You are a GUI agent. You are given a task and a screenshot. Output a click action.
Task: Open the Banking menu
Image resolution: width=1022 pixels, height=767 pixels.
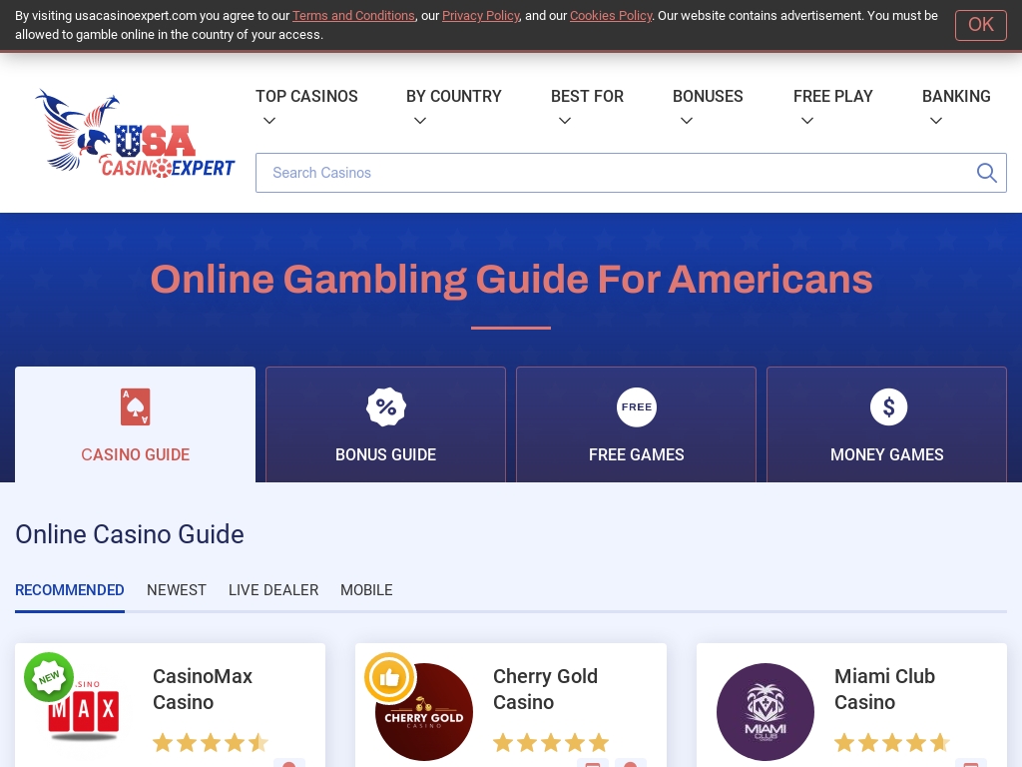click(956, 96)
